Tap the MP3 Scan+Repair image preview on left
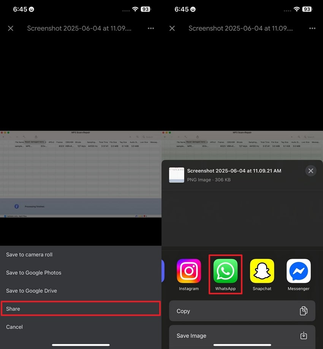Image resolution: width=323 pixels, height=349 pixels. [x=81, y=174]
